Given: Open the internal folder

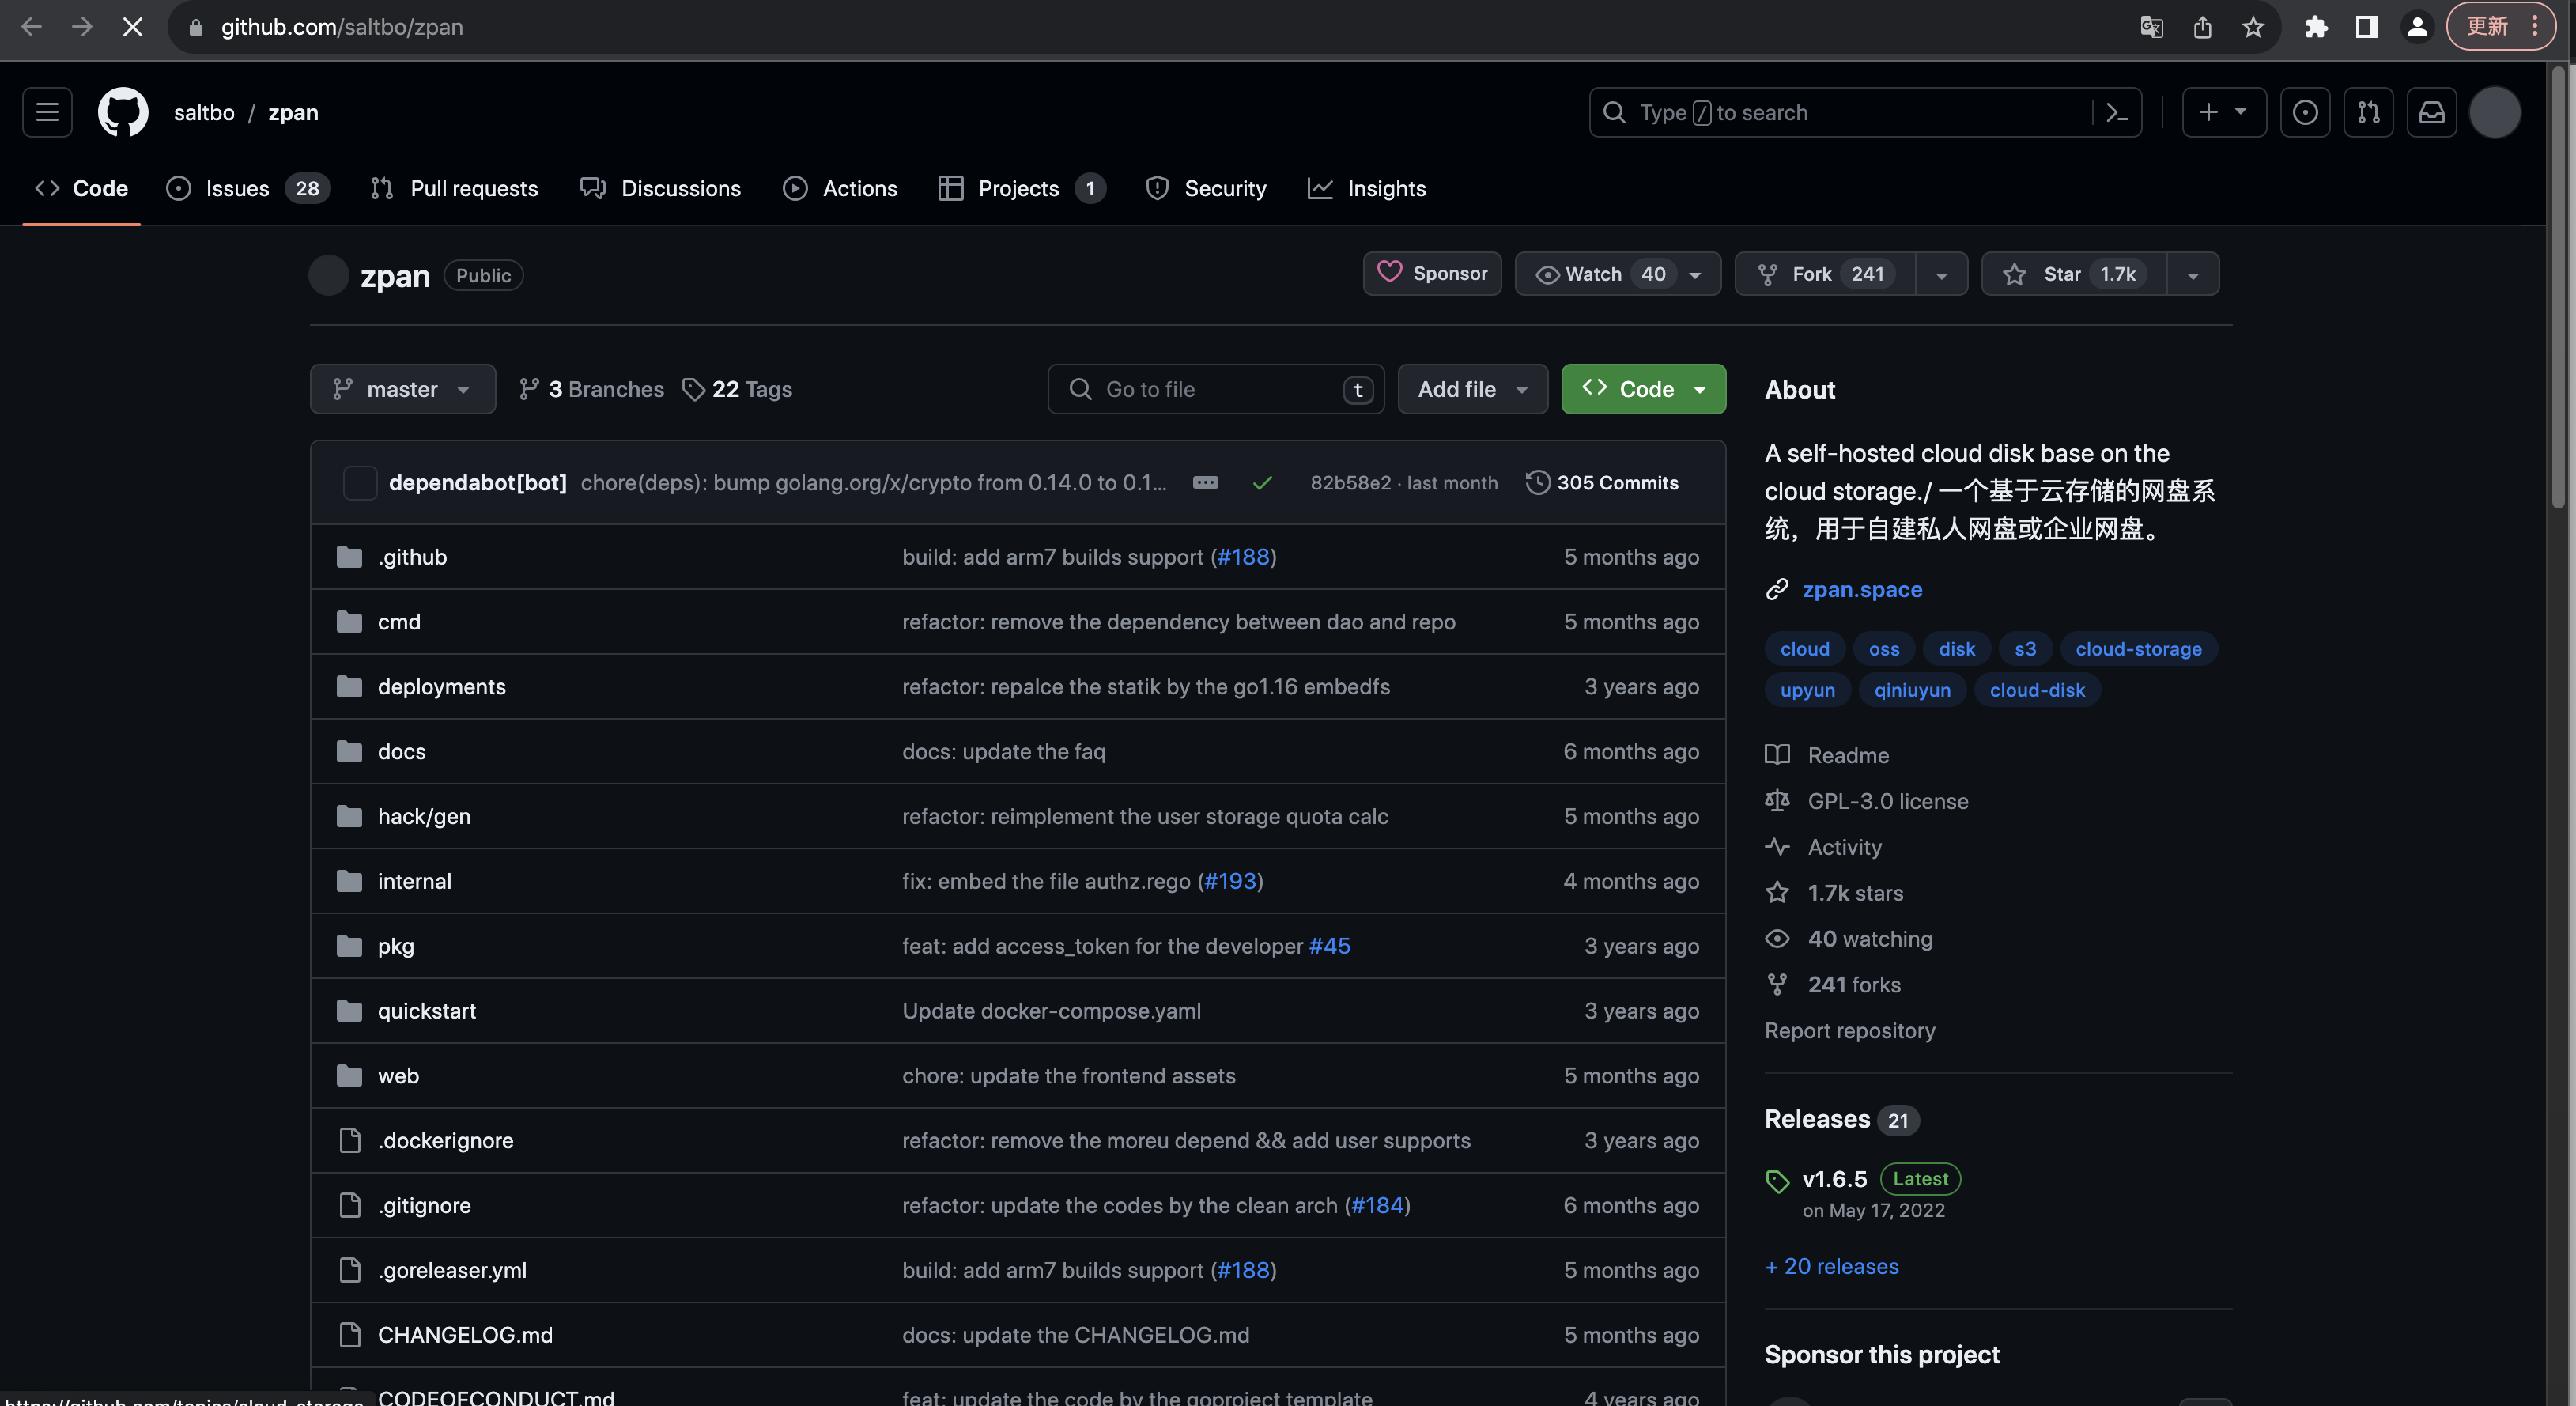Looking at the screenshot, I should click(414, 881).
